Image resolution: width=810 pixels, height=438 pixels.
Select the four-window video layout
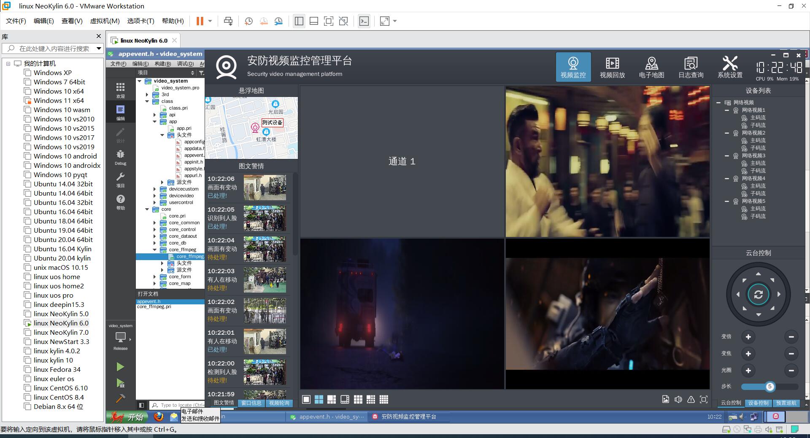(319, 400)
